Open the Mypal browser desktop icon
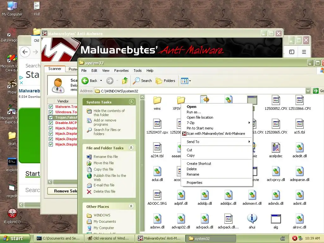Viewport: 324px width, 243px height. [12, 87]
